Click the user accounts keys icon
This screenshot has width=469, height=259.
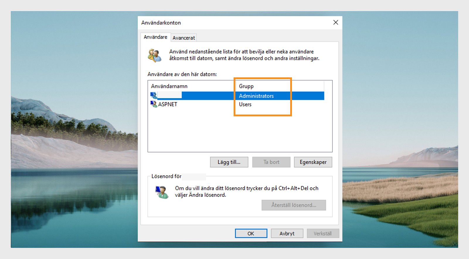(155, 55)
